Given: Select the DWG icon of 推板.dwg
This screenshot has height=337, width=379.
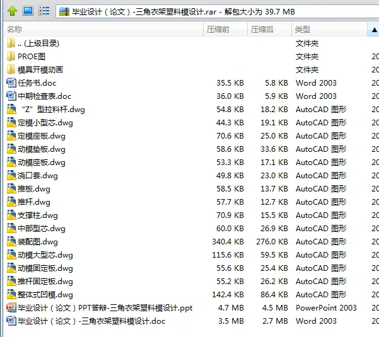Looking at the screenshot, I should (11, 189).
